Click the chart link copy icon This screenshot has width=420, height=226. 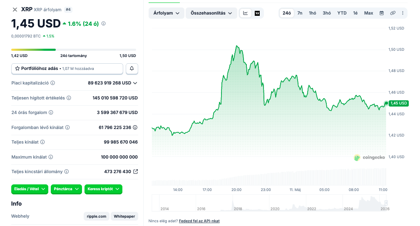(x=393, y=13)
